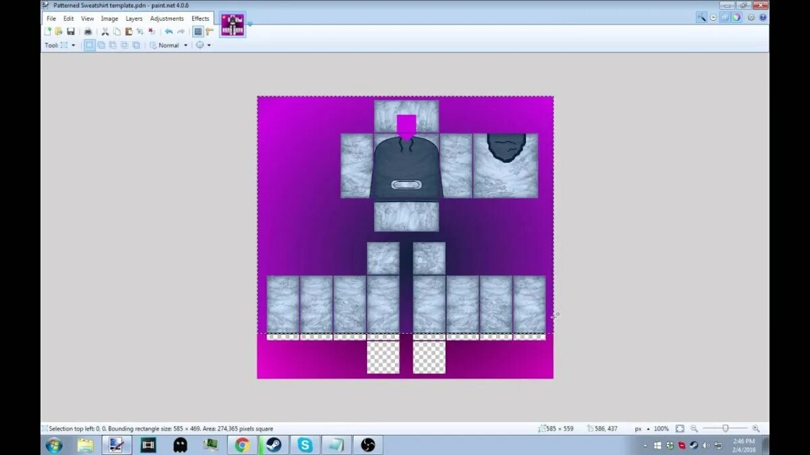
Task: Open the View menu
Action: click(x=88, y=18)
